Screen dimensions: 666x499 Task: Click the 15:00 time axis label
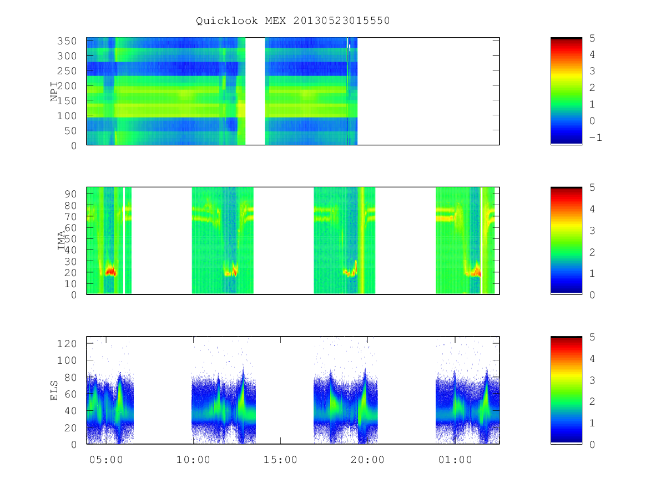point(280,460)
